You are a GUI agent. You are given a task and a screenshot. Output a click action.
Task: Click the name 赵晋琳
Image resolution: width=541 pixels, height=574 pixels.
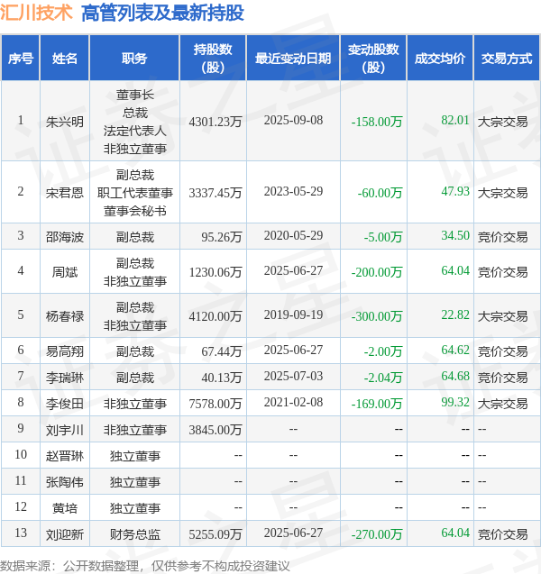click(x=64, y=456)
